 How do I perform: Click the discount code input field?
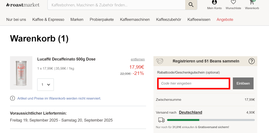point(193,83)
